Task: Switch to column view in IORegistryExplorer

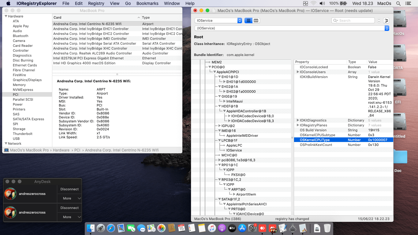Action: point(256,21)
